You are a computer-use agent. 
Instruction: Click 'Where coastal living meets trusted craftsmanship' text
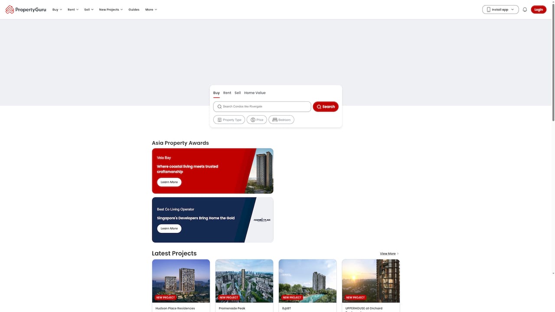pos(187,169)
